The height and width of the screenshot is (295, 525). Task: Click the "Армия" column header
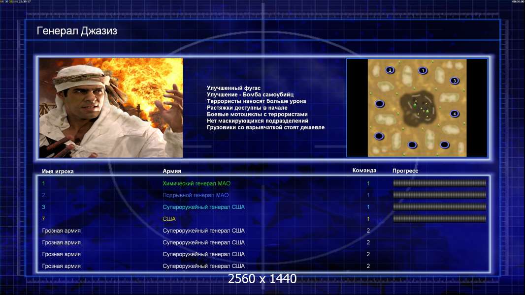[172, 171]
